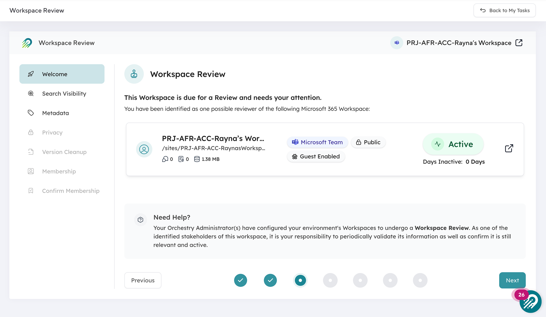This screenshot has height=317, width=546.
Task: Jump to second completed step indicator
Action: (270, 280)
